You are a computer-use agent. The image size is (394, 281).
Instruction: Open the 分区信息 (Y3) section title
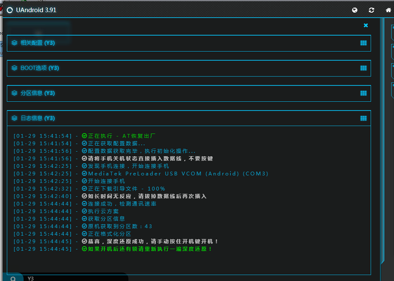pos(38,93)
